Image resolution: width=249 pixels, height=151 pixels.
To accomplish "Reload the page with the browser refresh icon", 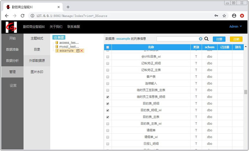I will 22,16.
